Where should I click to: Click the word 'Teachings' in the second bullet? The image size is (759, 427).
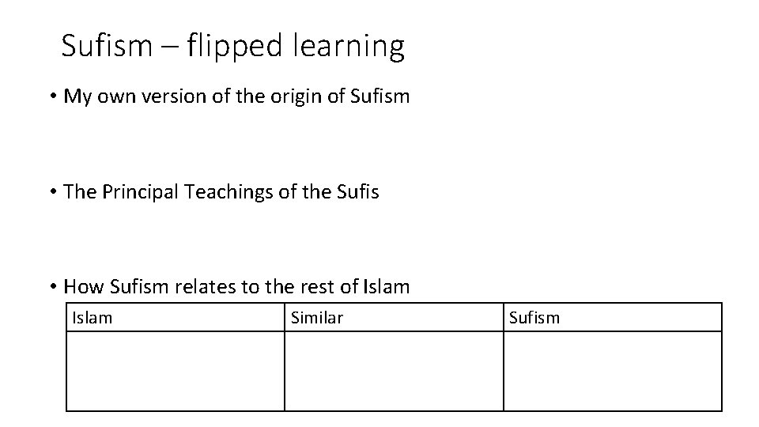pyautogui.click(x=228, y=193)
